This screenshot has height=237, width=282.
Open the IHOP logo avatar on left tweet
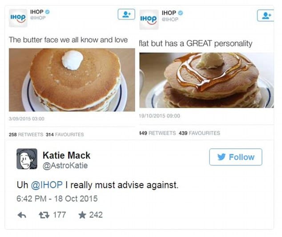coord(18,18)
